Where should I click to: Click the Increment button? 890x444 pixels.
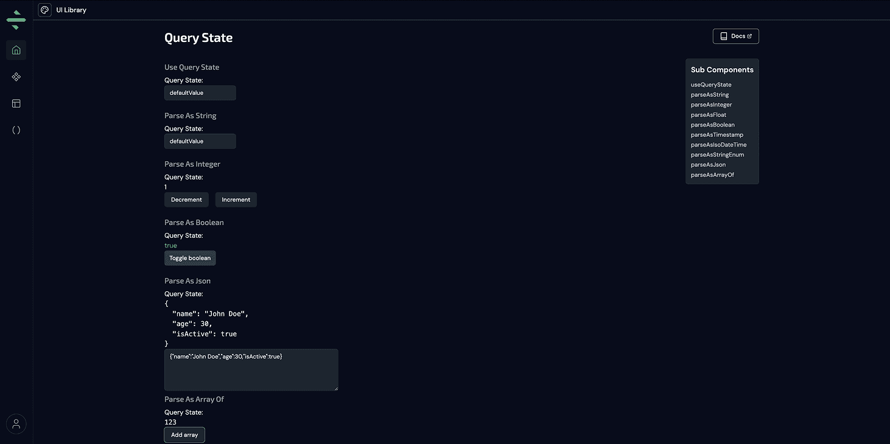(236, 199)
